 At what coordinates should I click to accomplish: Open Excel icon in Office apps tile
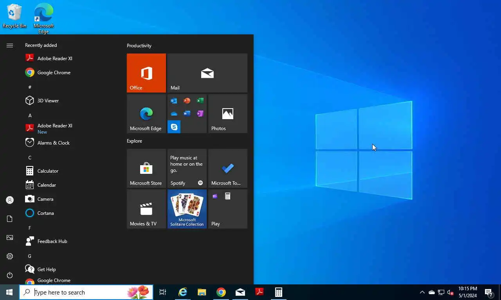click(x=200, y=101)
